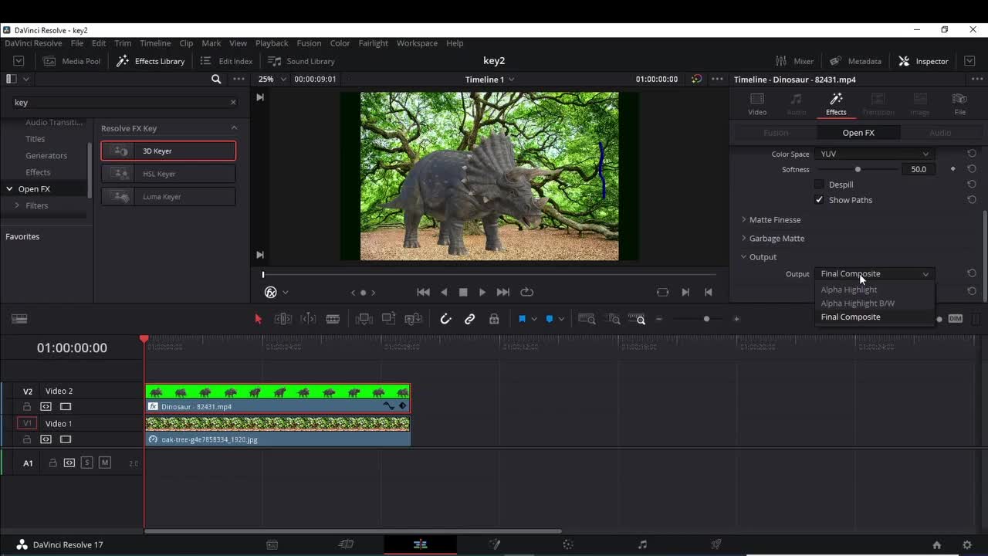The image size is (988, 556).
Task: Adjust the timeline zoom slider
Action: point(706,319)
